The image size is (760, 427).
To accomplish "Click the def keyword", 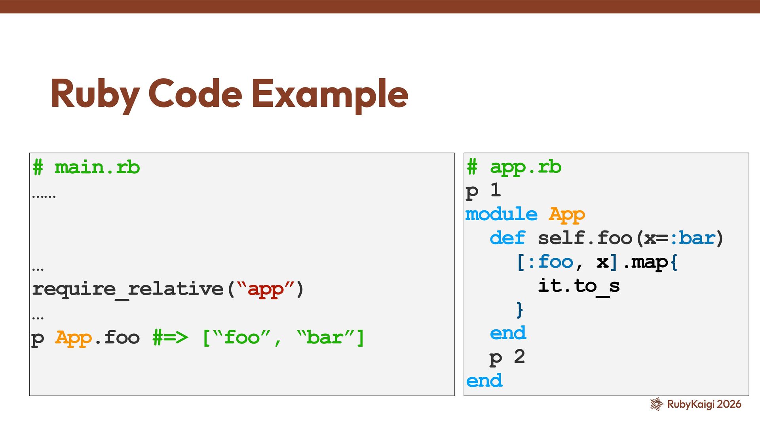I will pos(507,238).
